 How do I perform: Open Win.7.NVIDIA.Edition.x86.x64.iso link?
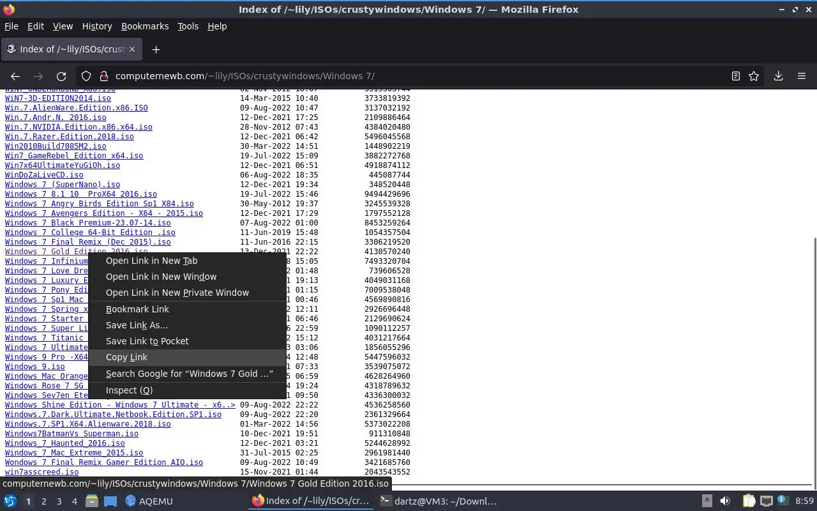point(79,127)
